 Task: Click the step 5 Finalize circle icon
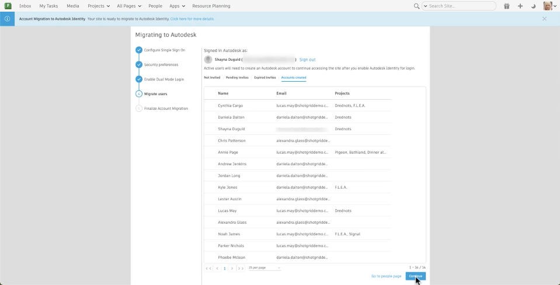pyautogui.click(x=139, y=109)
